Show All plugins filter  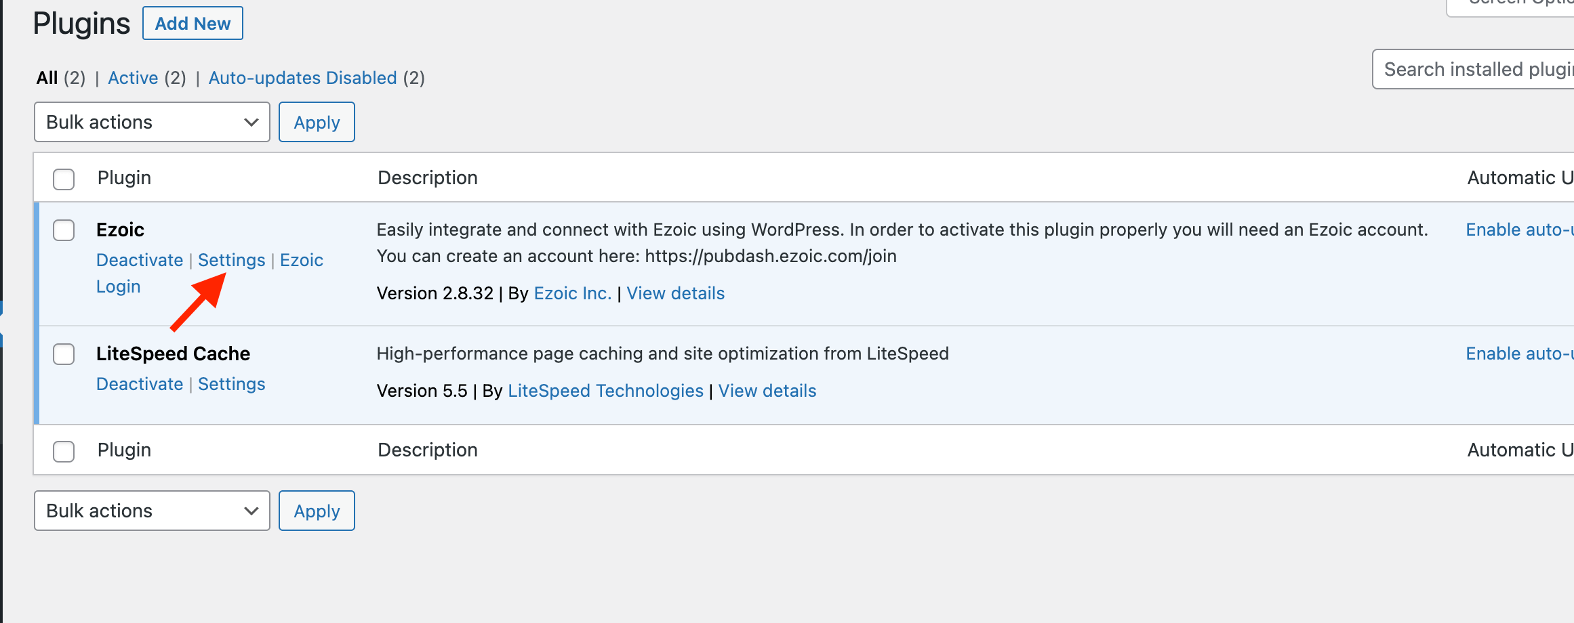click(x=47, y=78)
